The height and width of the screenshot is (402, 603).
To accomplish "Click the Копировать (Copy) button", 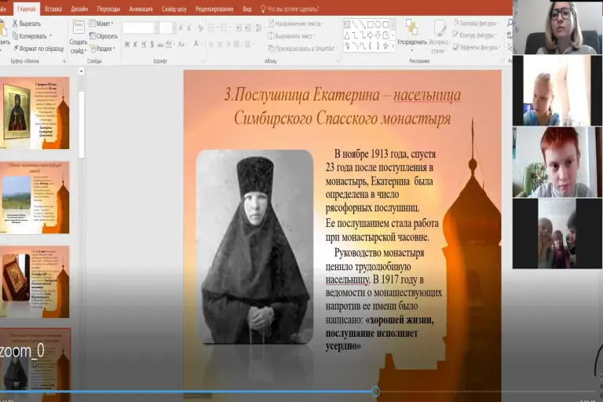I will tap(31, 36).
